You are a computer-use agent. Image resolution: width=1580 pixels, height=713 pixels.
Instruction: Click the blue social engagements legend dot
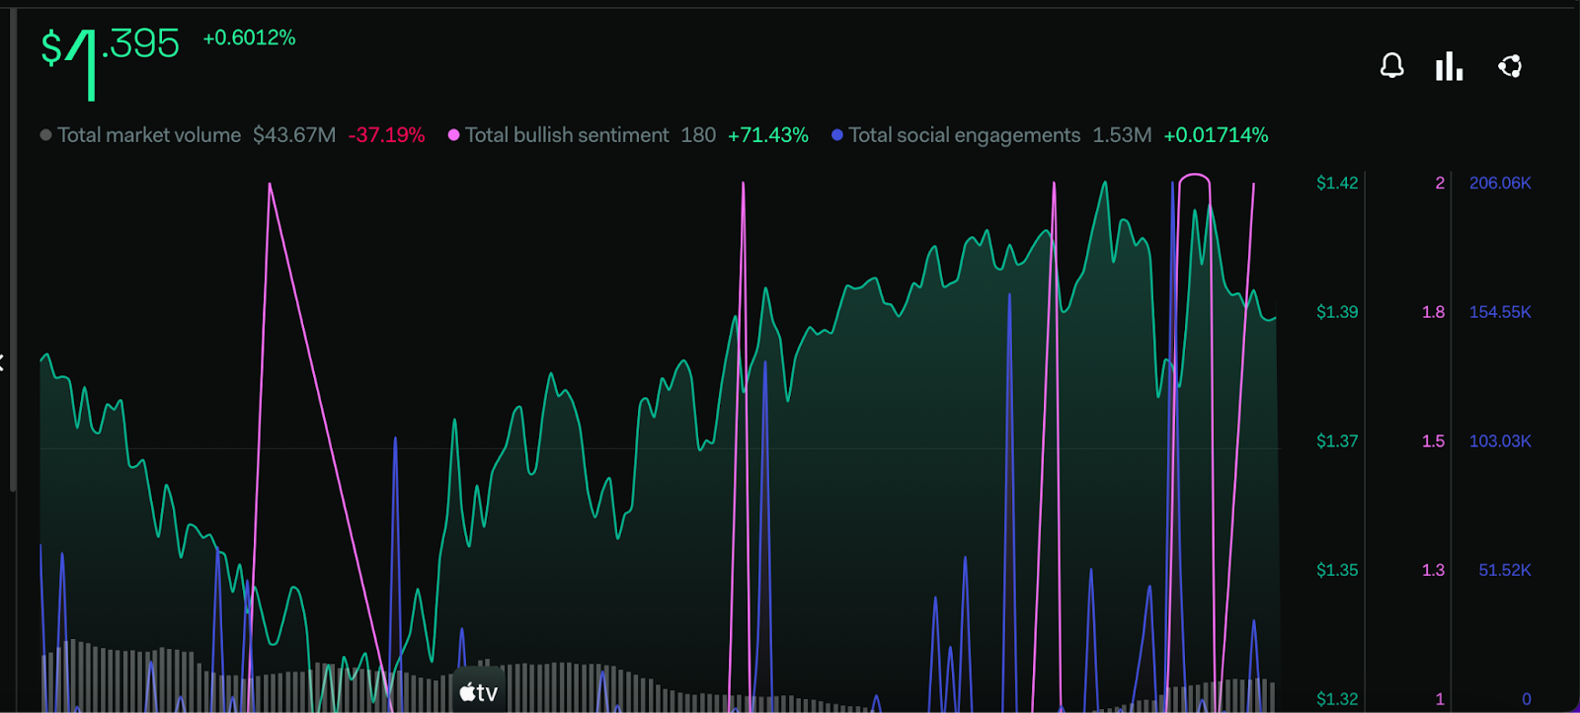point(837,135)
